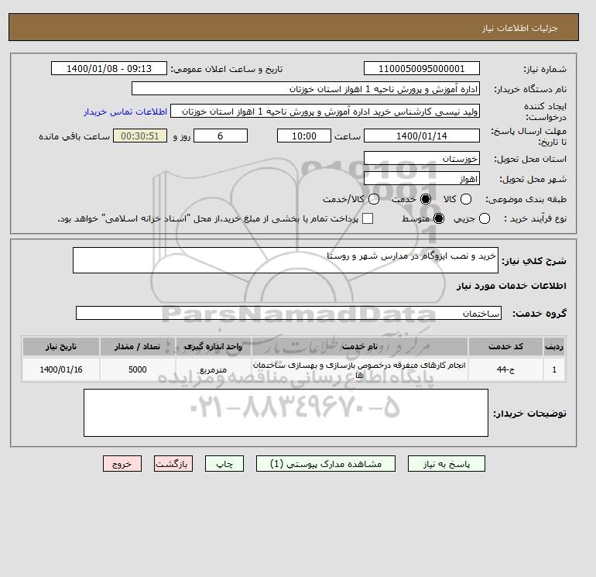Select the جزیی purchase type radio

coord(485,218)
